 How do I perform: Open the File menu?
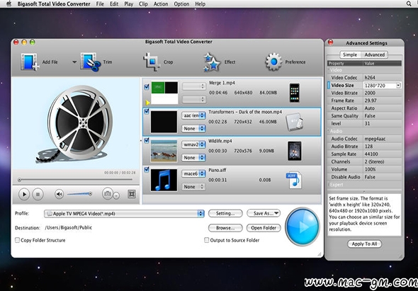100,4
